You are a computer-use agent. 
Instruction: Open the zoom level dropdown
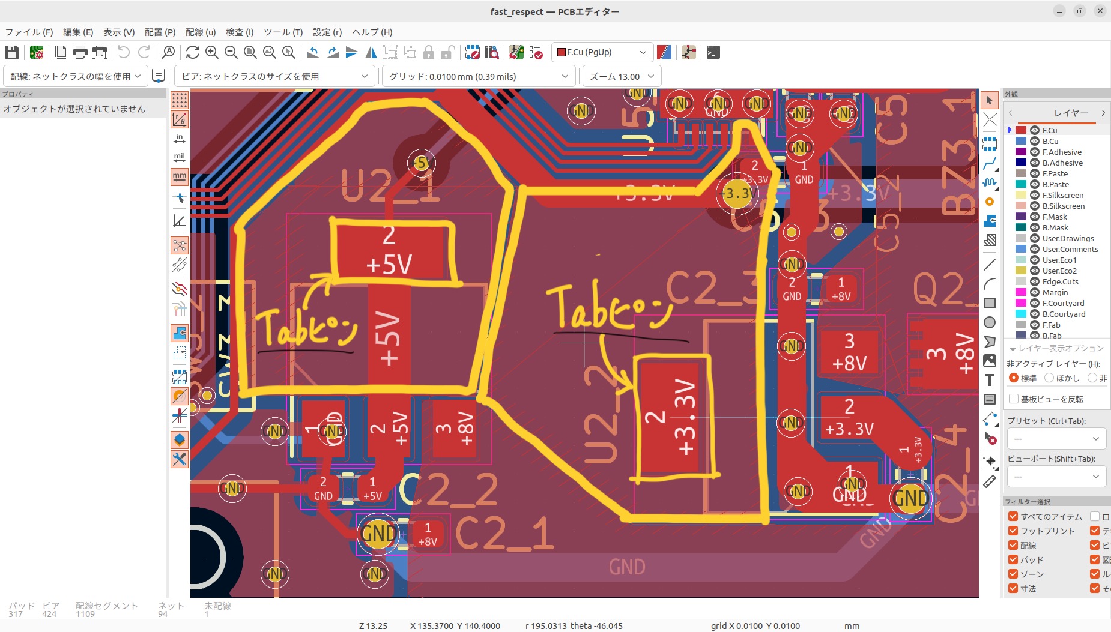(x=622, y=76)
